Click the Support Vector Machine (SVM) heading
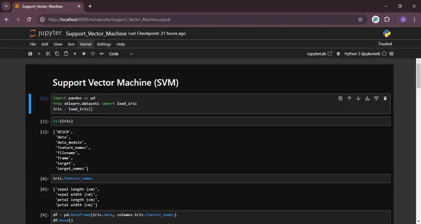Image resolution: width=421 pixels, height=224 pixels. click(x=115, y=83)
